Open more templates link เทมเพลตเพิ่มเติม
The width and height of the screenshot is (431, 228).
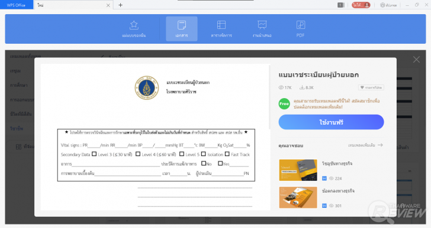(365, 145)
